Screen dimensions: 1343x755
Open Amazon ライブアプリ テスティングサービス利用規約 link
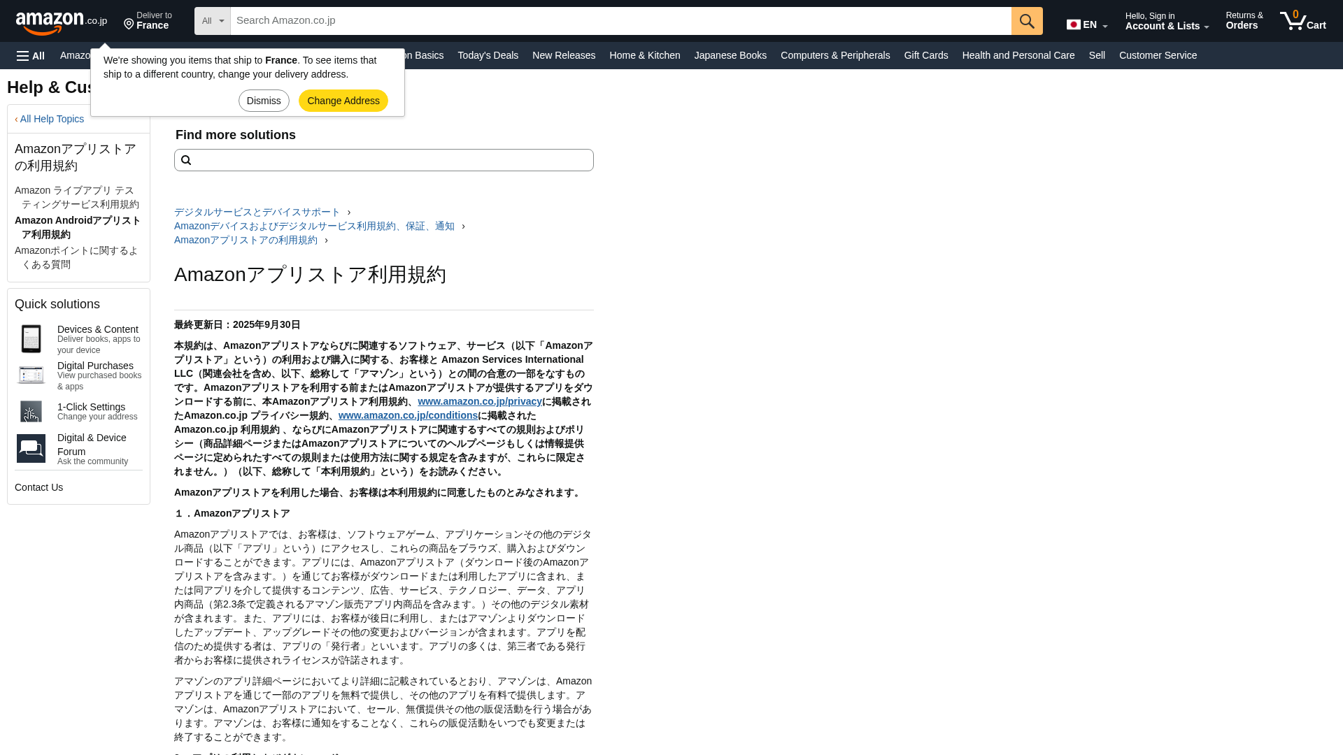(x=77, y=197)
